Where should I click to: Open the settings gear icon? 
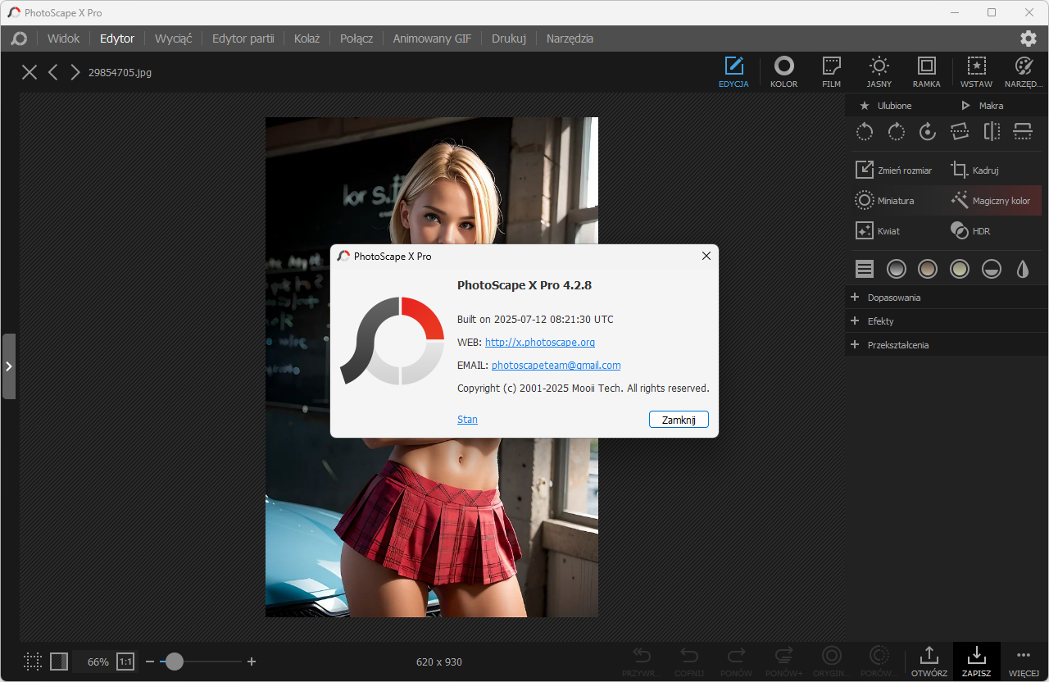coord(1028,39)
